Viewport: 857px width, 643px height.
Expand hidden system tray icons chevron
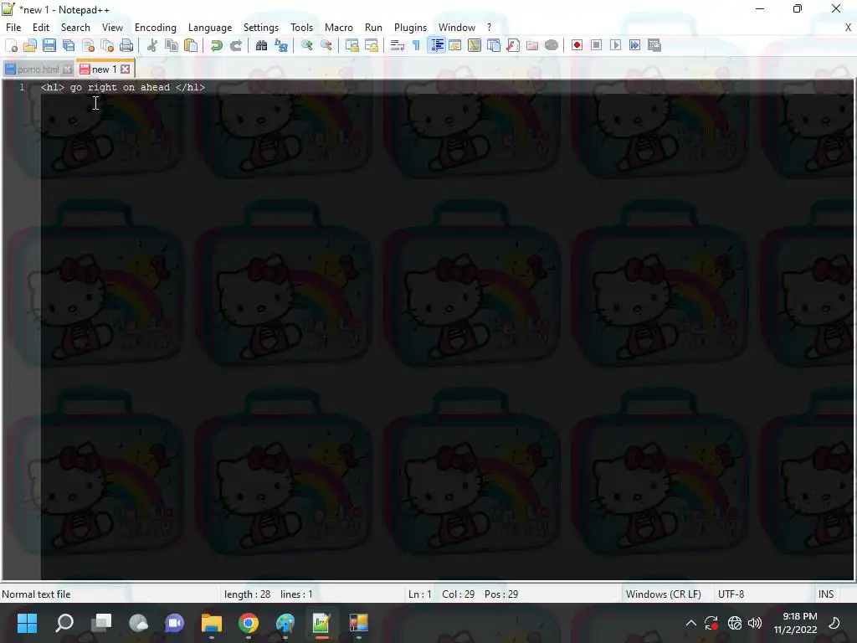click(690, 623)
